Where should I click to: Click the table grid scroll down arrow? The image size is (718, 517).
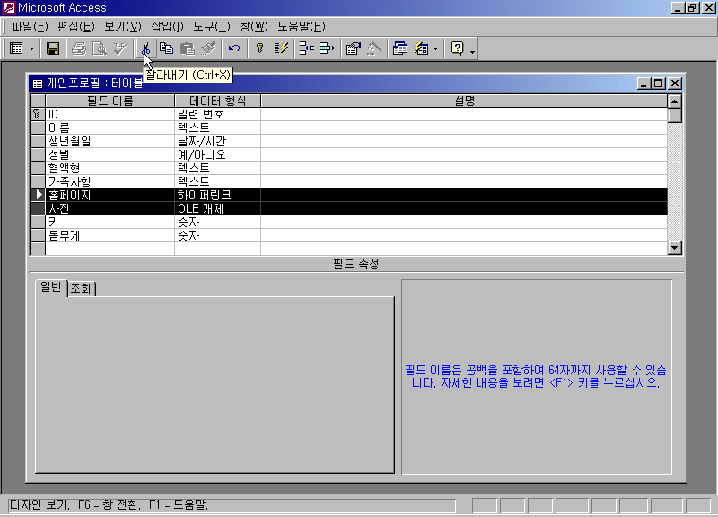coord(675,248)
